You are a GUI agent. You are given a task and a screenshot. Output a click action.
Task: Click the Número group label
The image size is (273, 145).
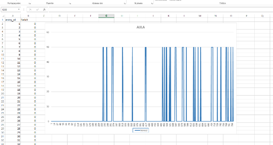tap(138, 3)
